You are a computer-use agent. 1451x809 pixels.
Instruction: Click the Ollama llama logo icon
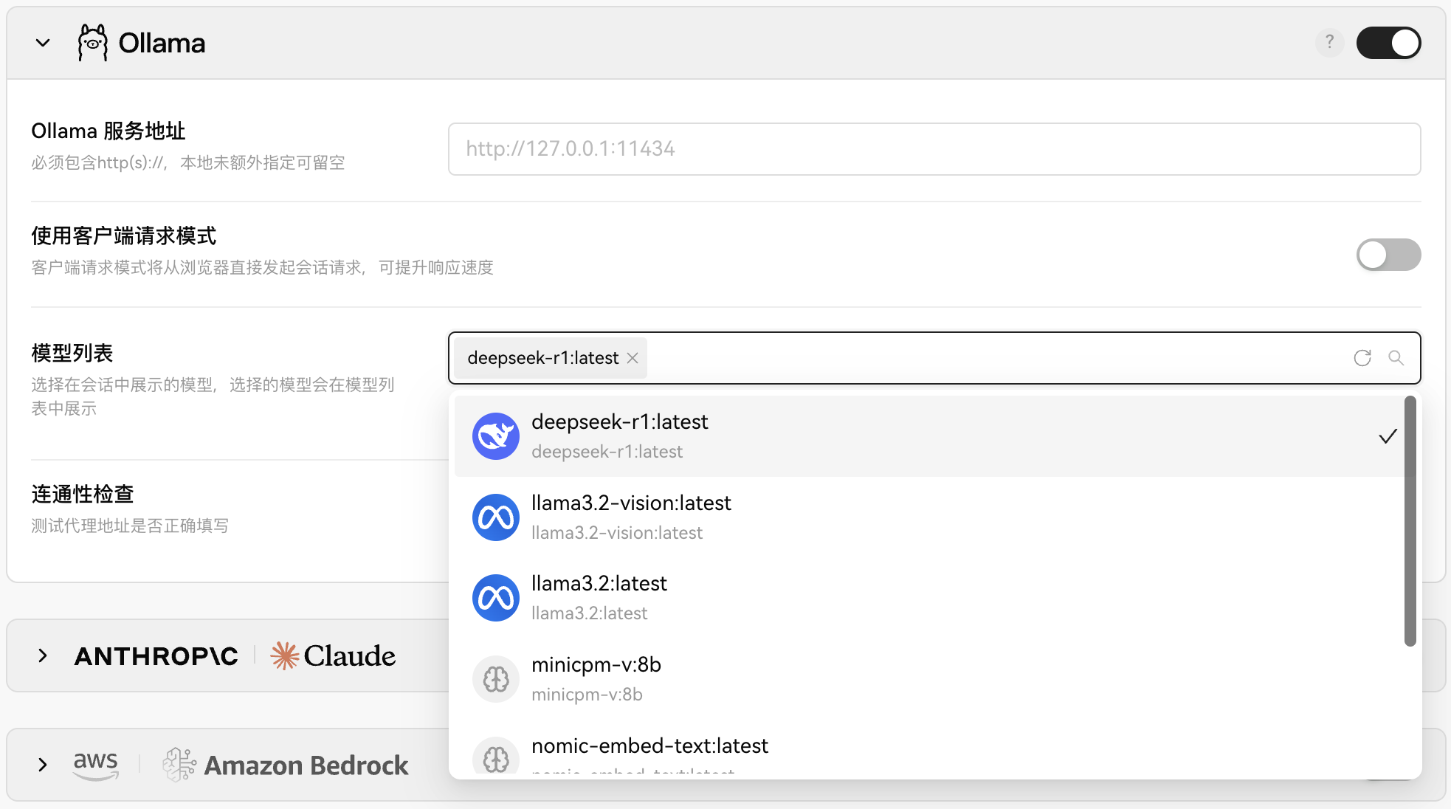click(x=93, y=42)
